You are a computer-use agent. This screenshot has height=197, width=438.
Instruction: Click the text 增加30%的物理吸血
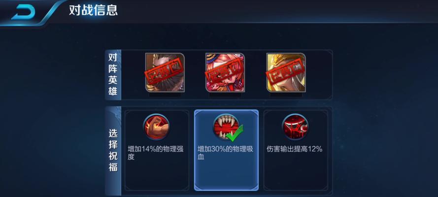tap(225, 153)
